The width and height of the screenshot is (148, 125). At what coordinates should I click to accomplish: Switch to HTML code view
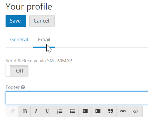[x=136, y=111]
